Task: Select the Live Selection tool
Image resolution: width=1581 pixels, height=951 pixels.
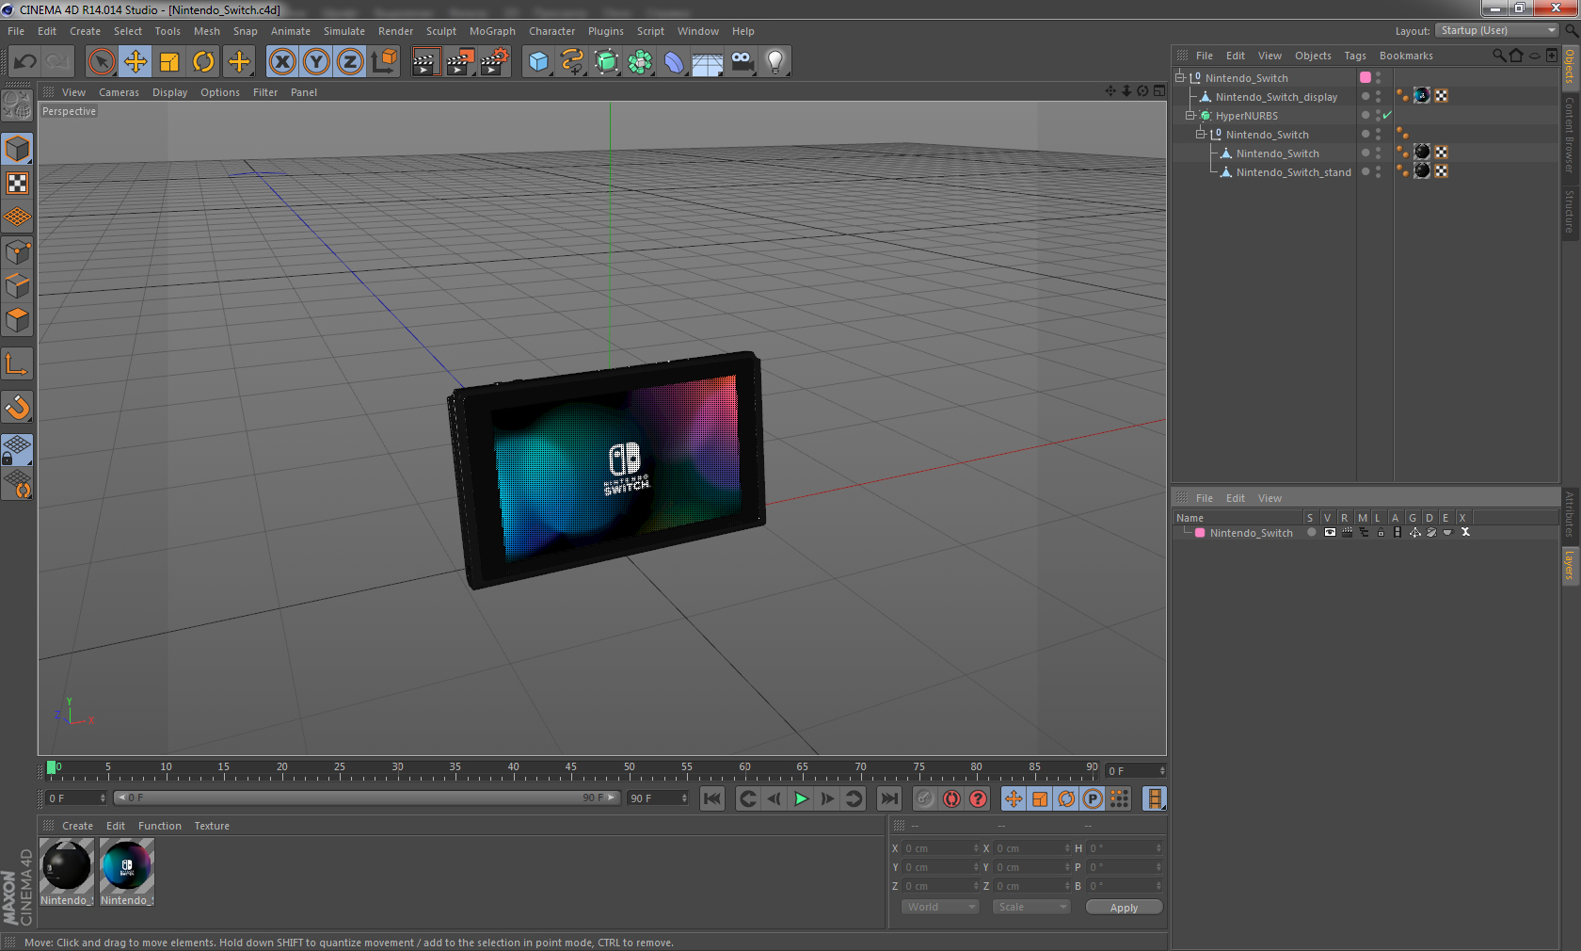Action: pyautogui.click(x=101, y=62)
